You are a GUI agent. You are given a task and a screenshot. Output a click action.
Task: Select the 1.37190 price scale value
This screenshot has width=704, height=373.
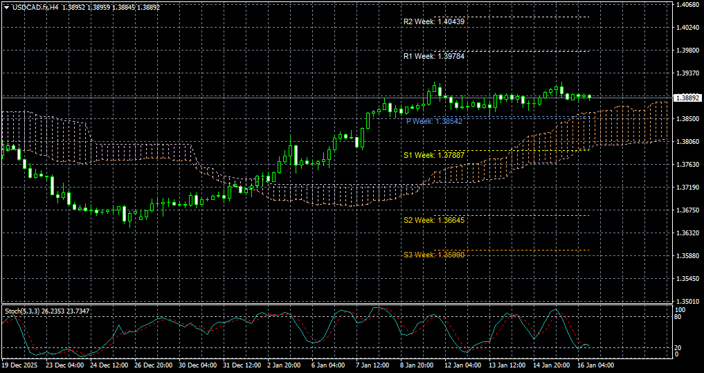pos(689,187)
